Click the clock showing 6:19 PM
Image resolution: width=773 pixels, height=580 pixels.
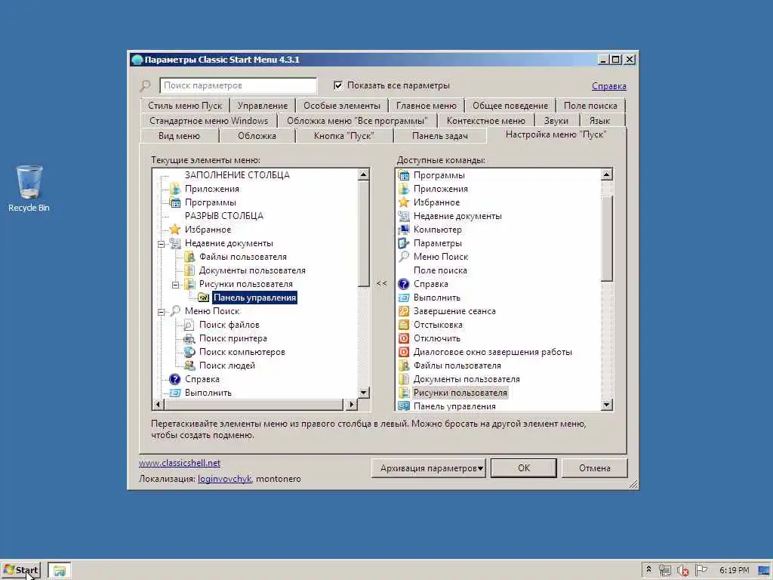tap(734, 571)
